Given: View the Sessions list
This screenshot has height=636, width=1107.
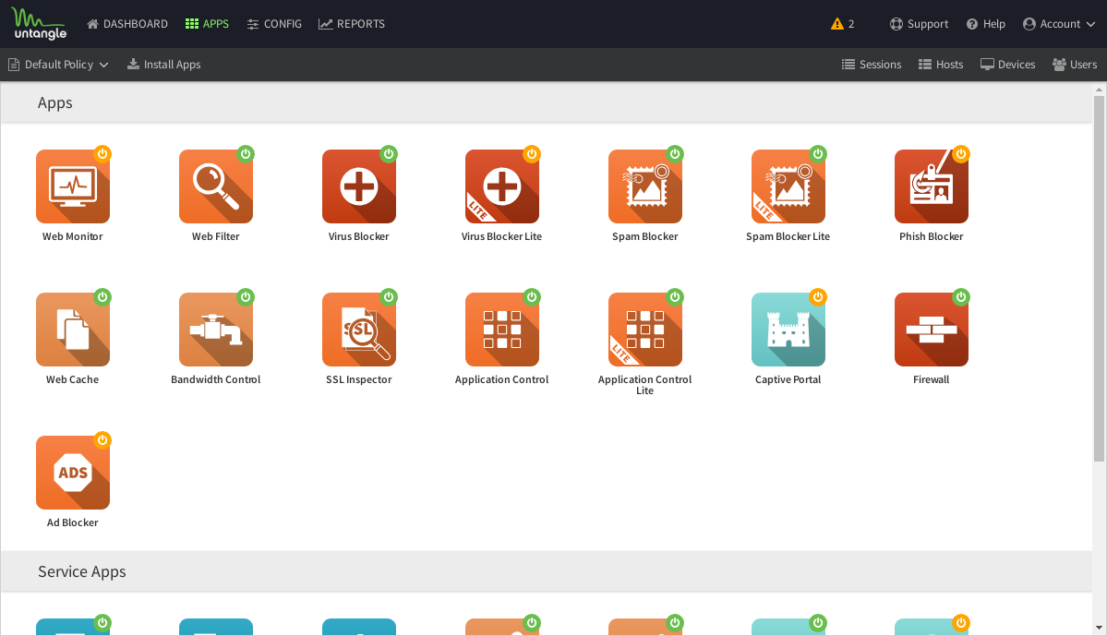Looking at the screenshot, I should pyautogui.click(x=872, y=65).
